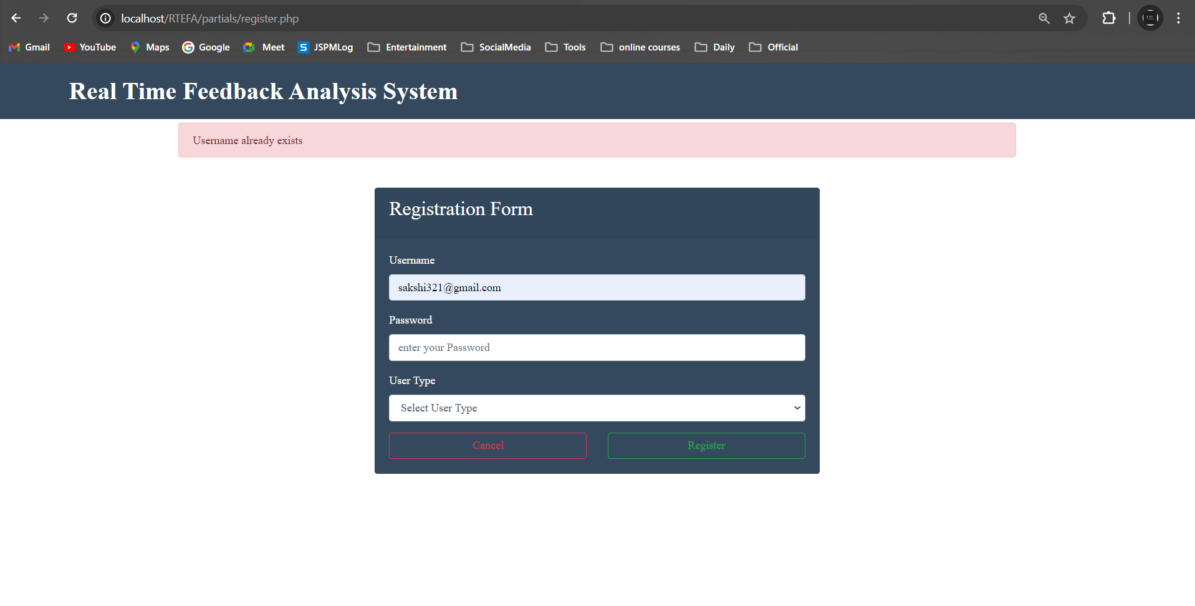Open the Chrome profile avatar

point(1150,18)
